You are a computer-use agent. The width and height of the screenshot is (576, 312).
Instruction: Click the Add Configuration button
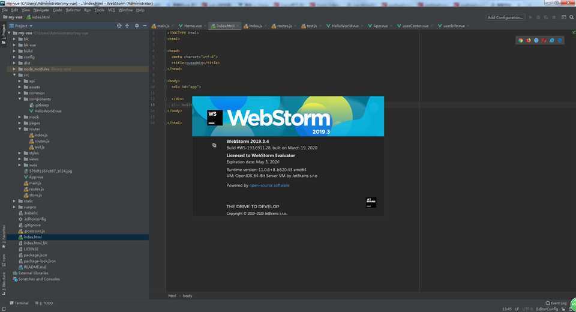505,17
